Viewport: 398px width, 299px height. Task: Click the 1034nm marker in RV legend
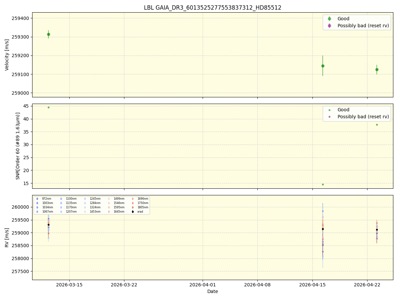tap(37, 207)
